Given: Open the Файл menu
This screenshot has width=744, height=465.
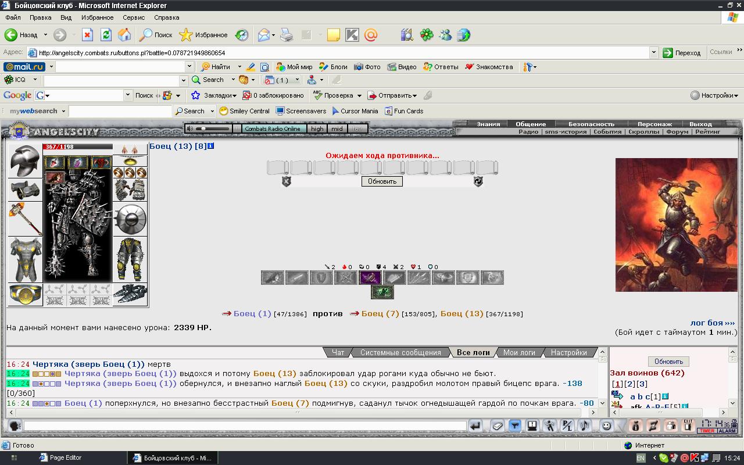Looking at the screenshot, I should (x=13, y=17).
